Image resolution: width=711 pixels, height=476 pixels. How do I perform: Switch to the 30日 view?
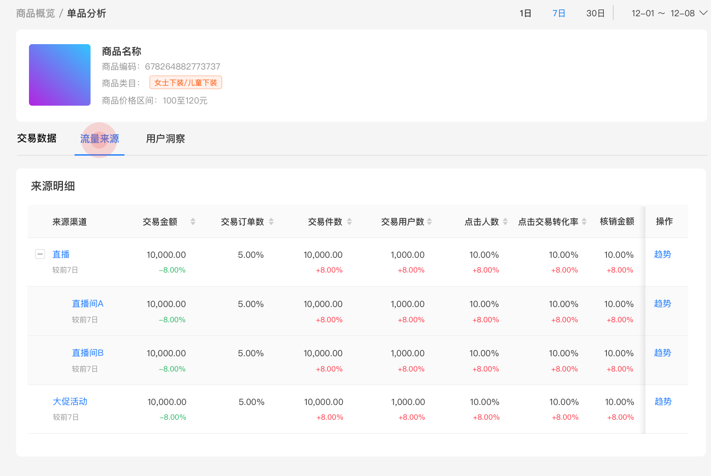[x=595, y=13]
